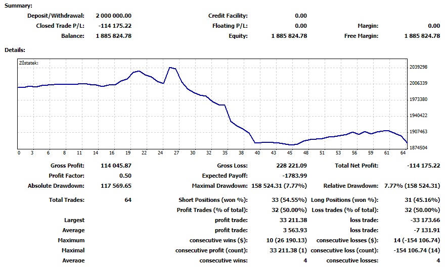The height and width of the screenshot is (267, 445).
Task: Click the Total Net Profit label
Action: pyautogui.click(x=356, y=166)
